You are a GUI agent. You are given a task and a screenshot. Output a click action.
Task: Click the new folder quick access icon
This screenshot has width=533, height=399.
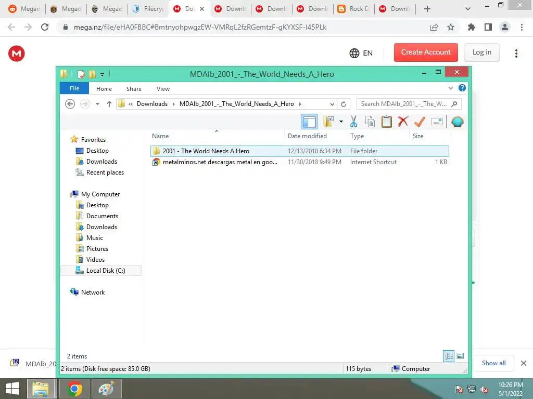[x=92, y=74]
